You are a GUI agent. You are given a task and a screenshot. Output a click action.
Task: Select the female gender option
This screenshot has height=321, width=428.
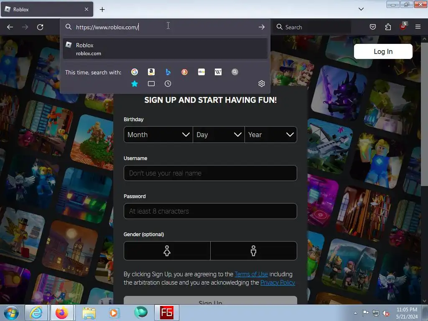coord(167,251)
